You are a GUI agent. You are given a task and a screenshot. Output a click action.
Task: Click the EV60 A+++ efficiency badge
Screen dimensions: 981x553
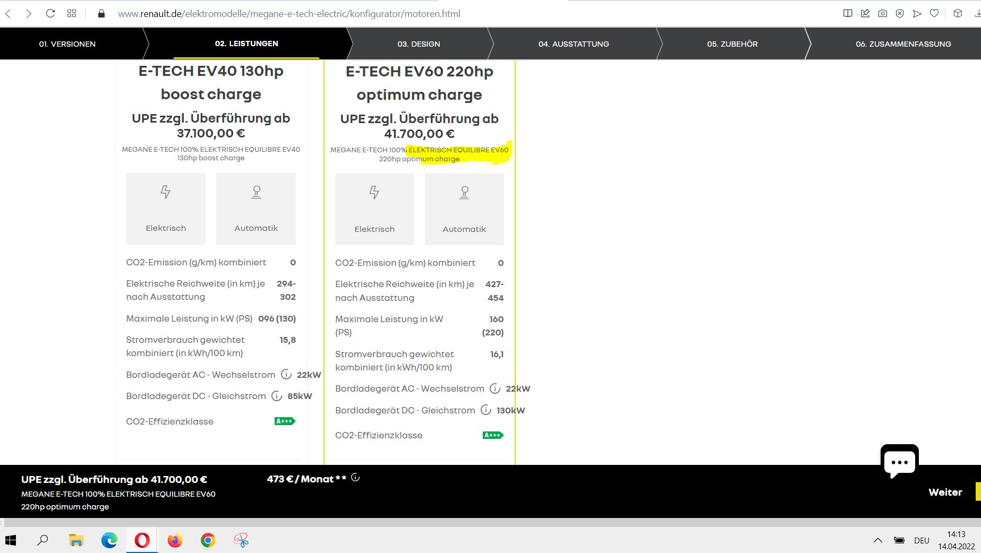click(493, 435)
